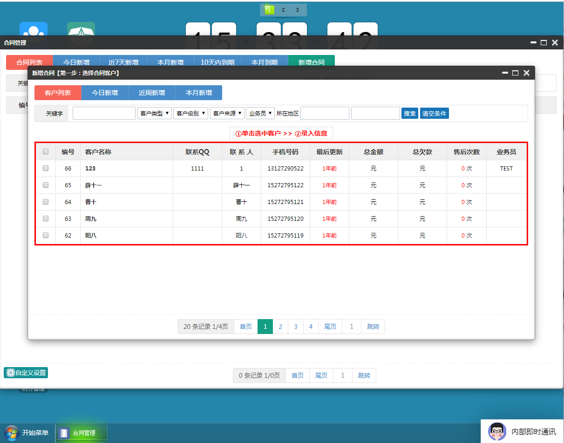564x443 pixels.
Task: Click the green box desktop icon
Action: [x=81, y=29]
